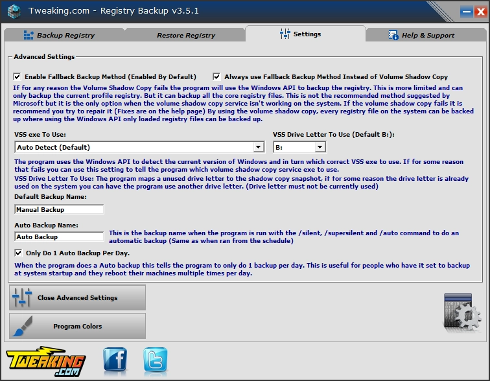Open the Help & Support tab
Image resolution: width=490 pixels, height=381 pixels.
[426, 35]
